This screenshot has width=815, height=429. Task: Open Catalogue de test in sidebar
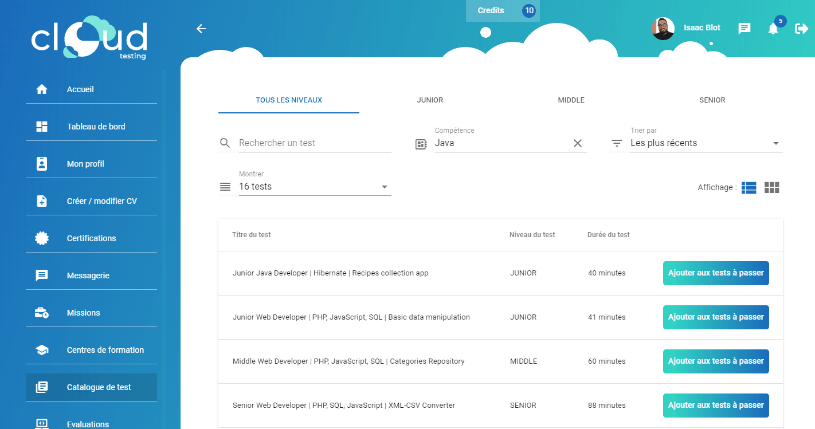tap(91, 387)
